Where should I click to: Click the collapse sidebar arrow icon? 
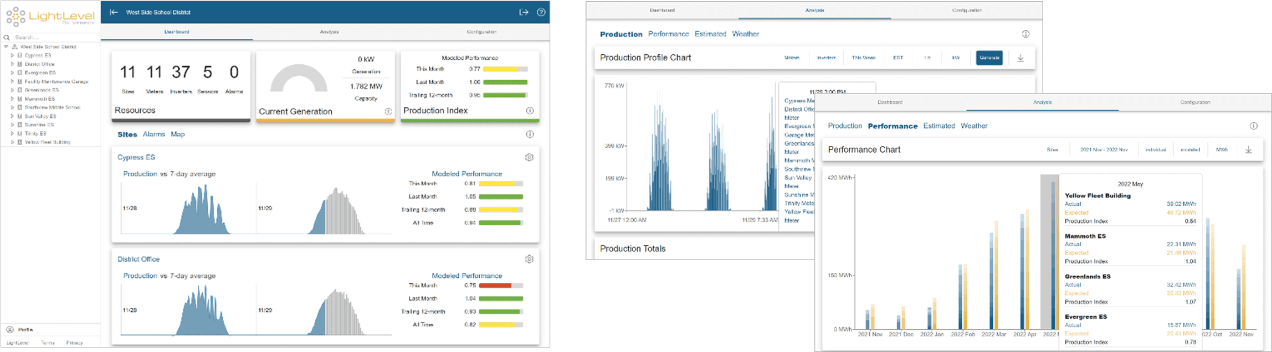pyautogui.click(x=114, y=12)
